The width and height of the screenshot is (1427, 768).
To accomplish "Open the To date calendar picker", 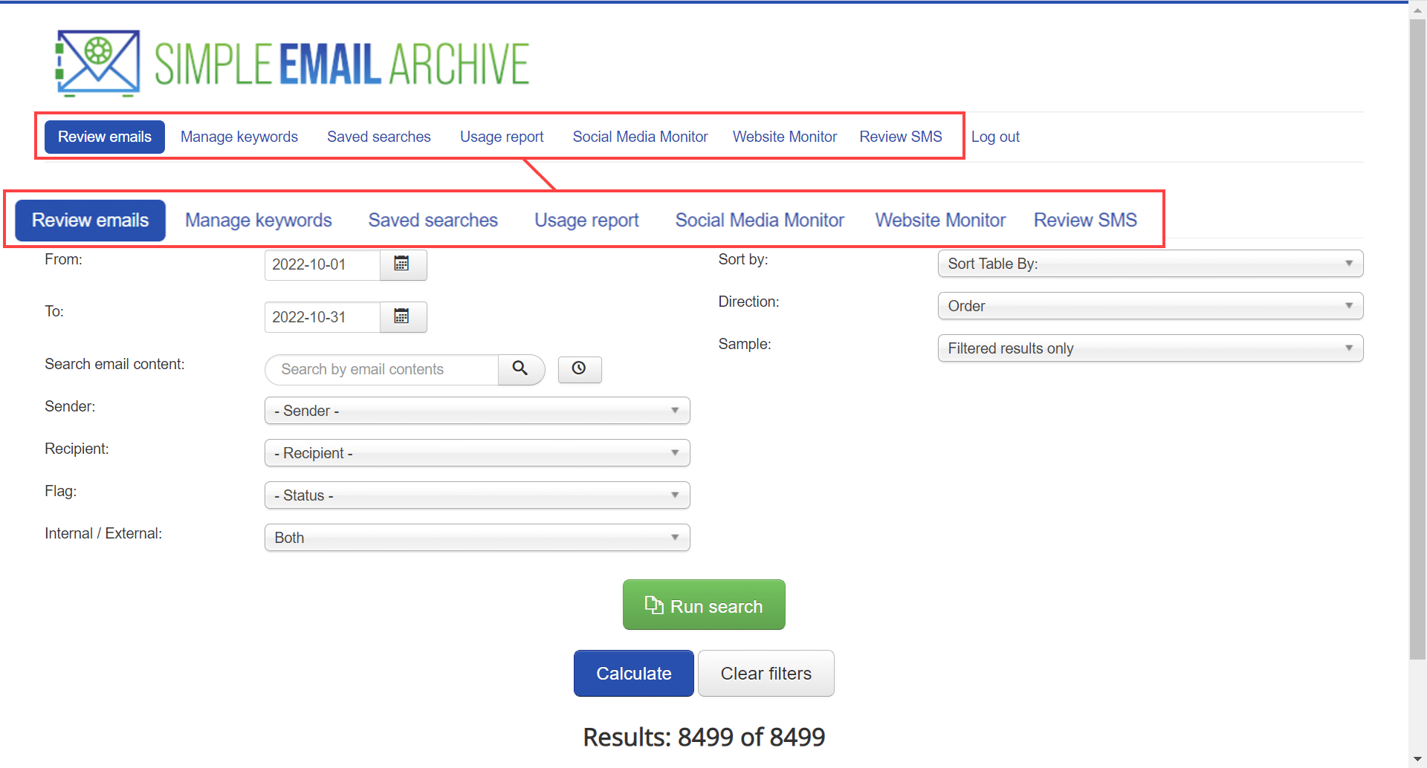I will click(403, 317).
